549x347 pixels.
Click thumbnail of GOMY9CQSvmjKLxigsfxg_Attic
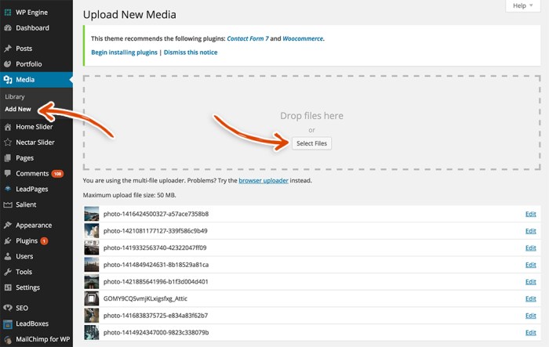click(92, 298)
